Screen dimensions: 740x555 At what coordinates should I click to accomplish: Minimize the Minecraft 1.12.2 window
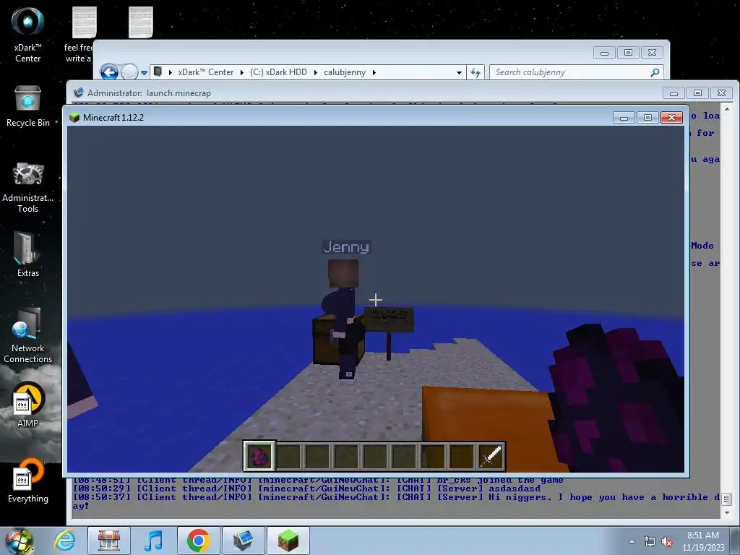coord(624,118)
